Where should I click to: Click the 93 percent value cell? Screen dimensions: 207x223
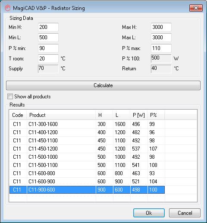[x=156, y=173]
